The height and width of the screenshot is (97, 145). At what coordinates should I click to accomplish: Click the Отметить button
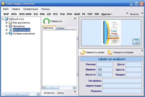tap(49, 93)
